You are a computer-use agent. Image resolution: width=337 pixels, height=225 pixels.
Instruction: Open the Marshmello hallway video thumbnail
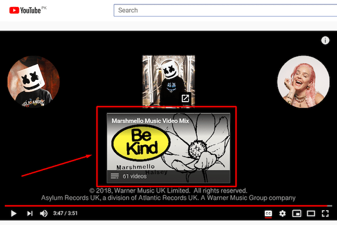click(168, 80)
